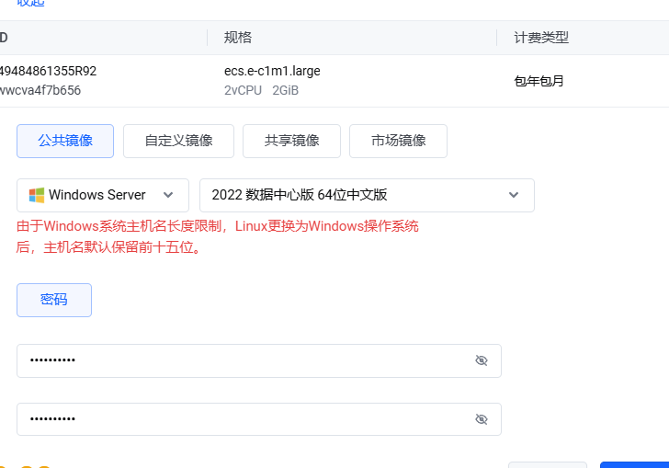Click the red Windows hostname length warning
Viewport: 669px width, 468px height.
tap(218, 236)
